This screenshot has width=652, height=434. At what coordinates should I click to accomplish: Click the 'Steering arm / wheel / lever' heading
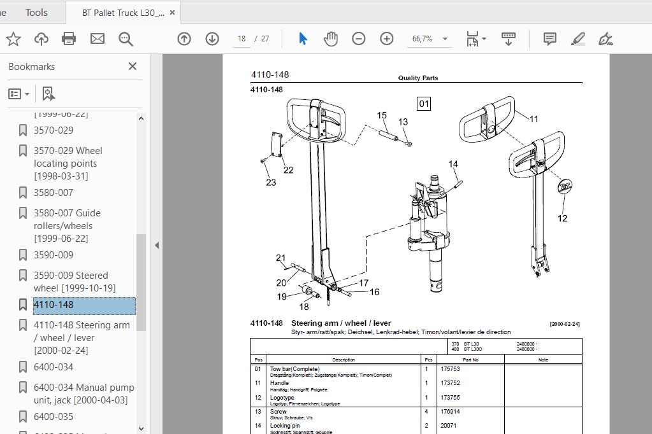[341, 323]
